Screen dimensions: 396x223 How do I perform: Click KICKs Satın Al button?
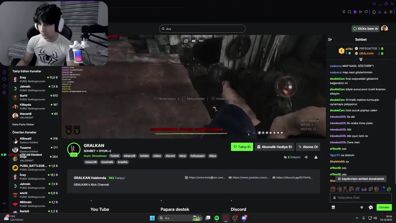tap(366, 29)
